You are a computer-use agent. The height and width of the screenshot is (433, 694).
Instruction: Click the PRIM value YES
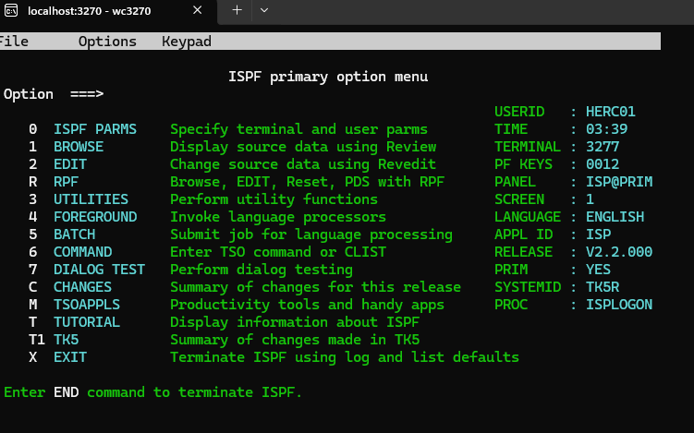[599, 270]
